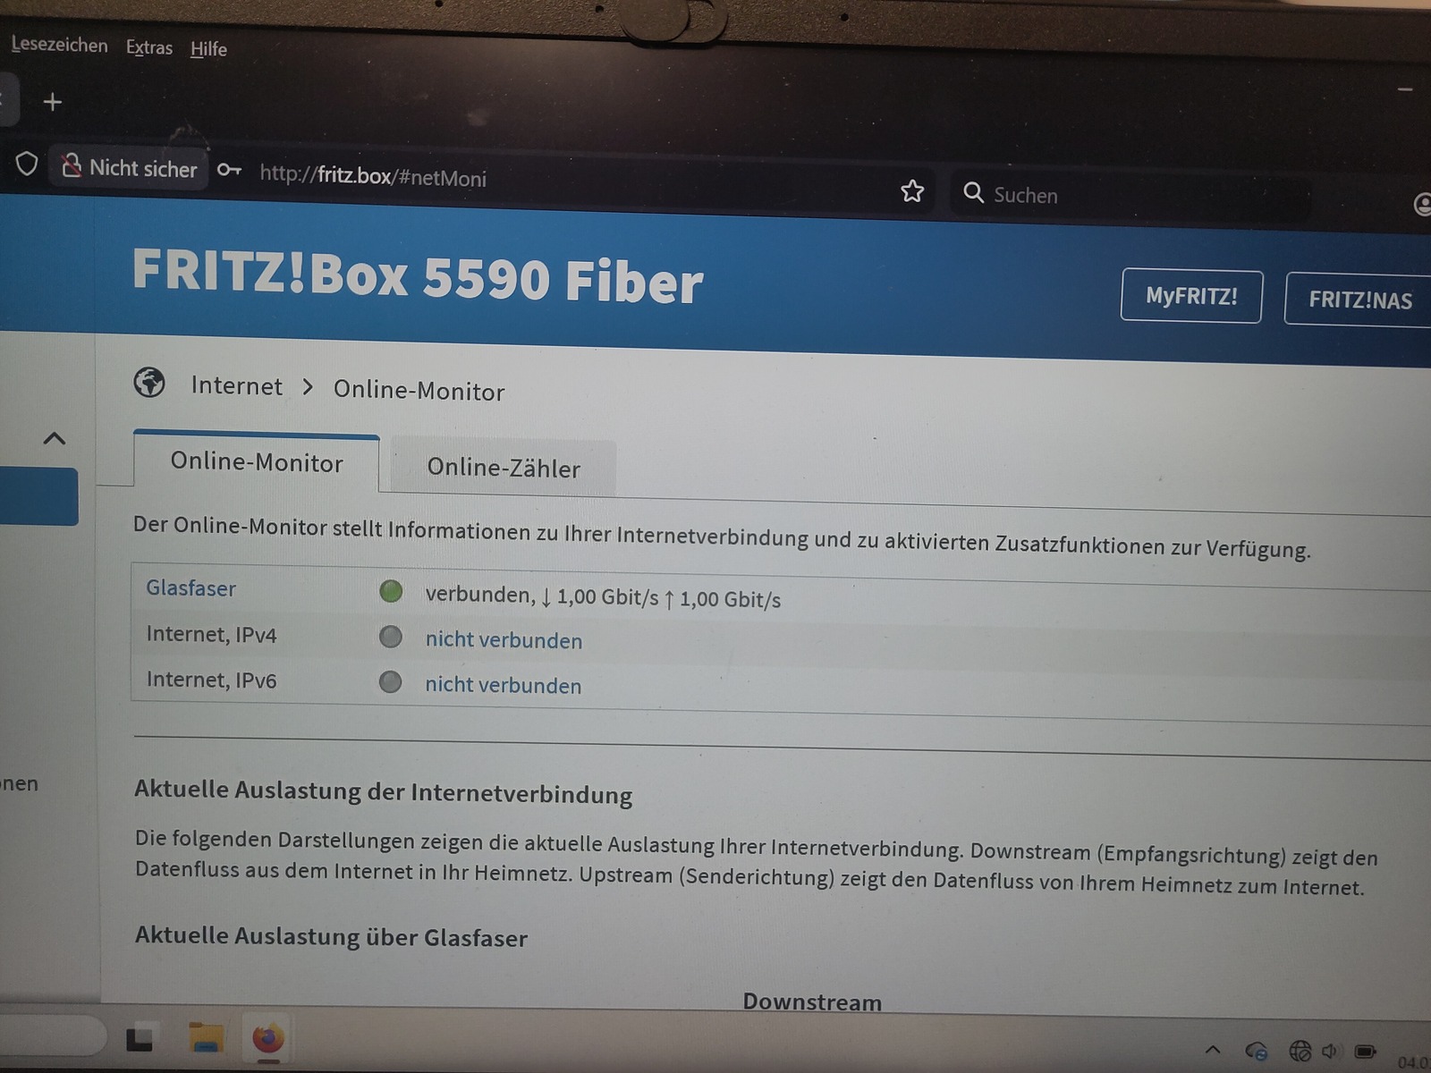
Task: Click the green Glasfaser status indicator
Action: click(391, 591)
